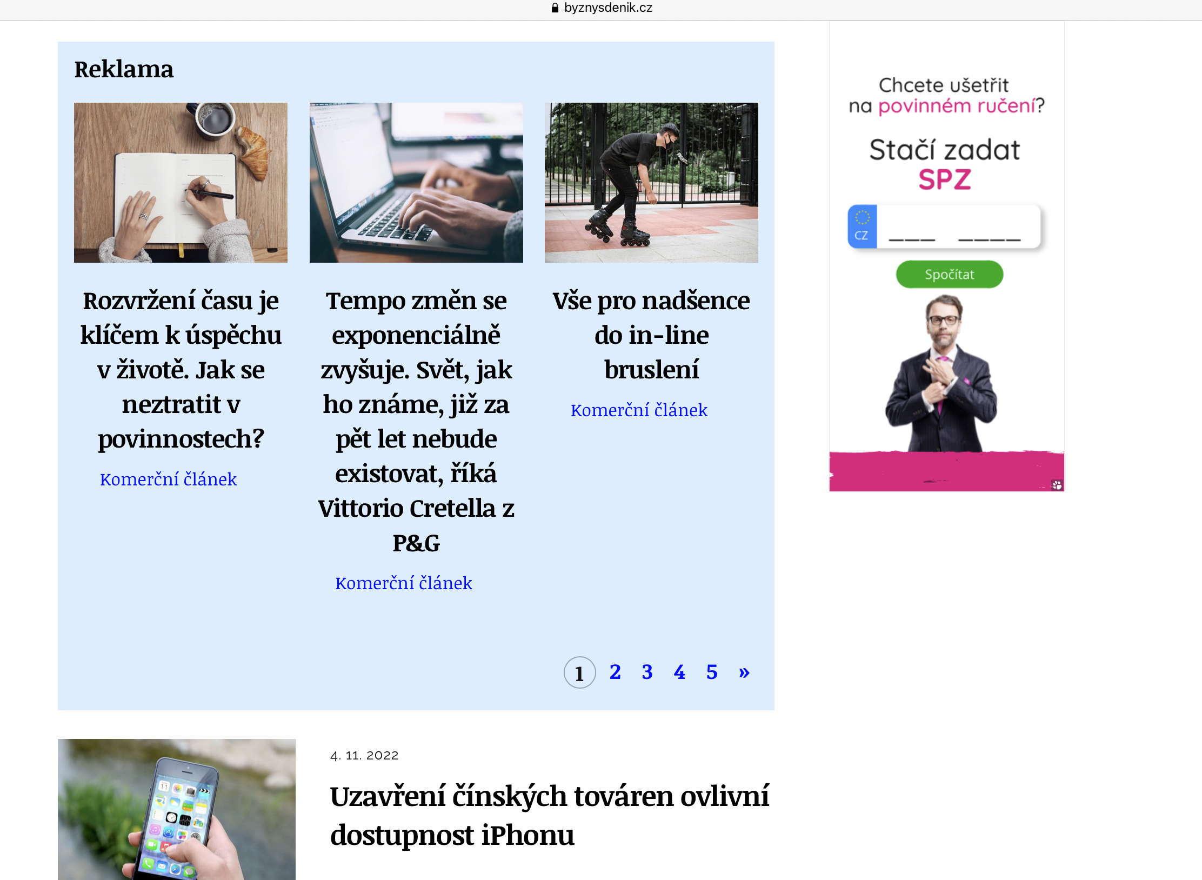1202x880 pixels.
Task: Go to pagination page 3
Action: (647, 672)
